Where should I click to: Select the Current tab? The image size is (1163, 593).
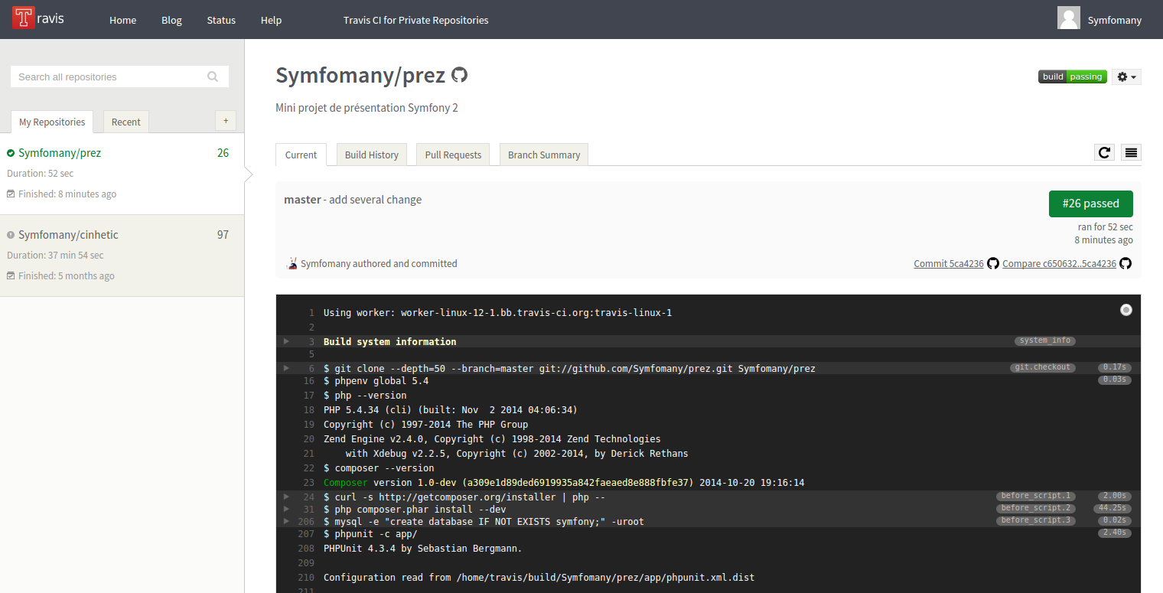pos(301,155)
